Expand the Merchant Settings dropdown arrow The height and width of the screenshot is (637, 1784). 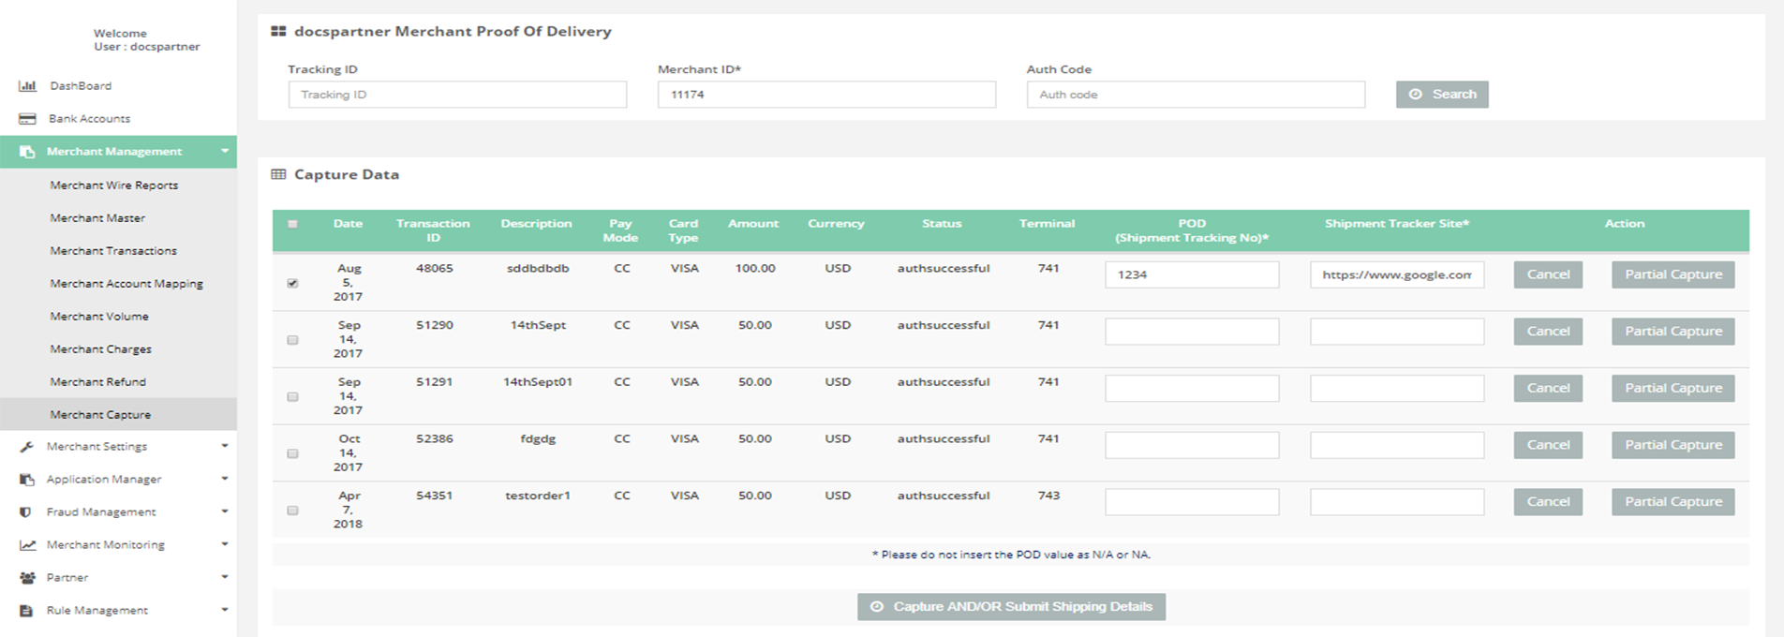pyautogui.click(x=225, y=446)
